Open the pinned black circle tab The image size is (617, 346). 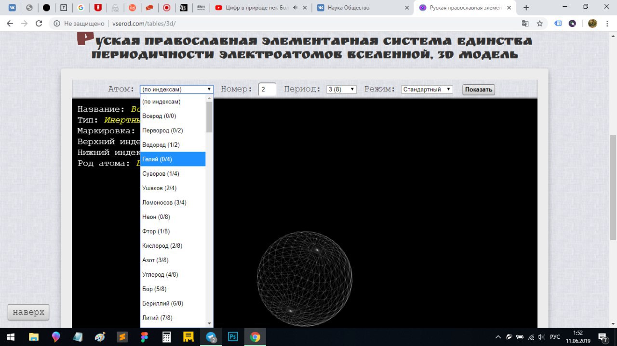click(x=46, y=8)
